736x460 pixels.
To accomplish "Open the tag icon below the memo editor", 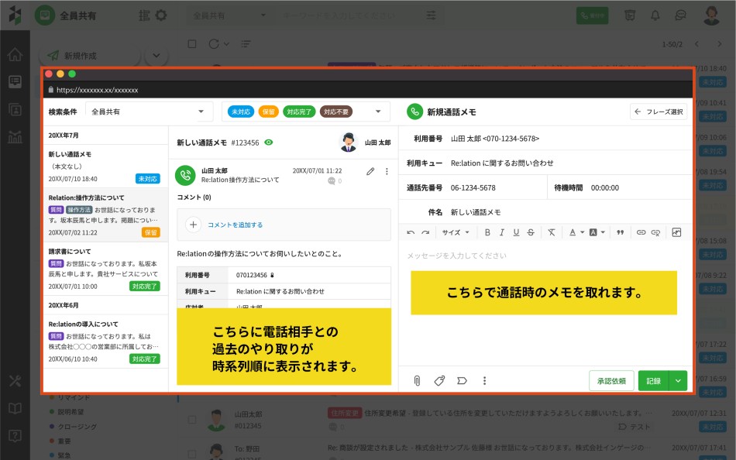I will (439, 380).
